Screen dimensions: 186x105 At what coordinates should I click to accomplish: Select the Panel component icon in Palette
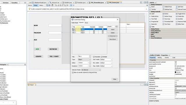(x=150, y=7)
